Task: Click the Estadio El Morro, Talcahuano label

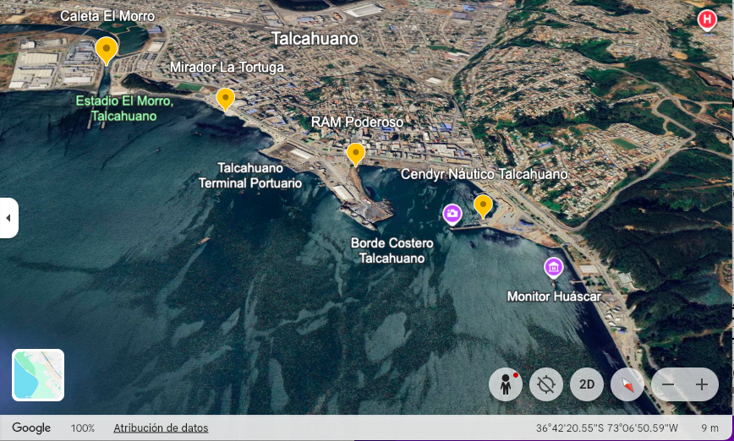Action: click(x=123, y=108)
